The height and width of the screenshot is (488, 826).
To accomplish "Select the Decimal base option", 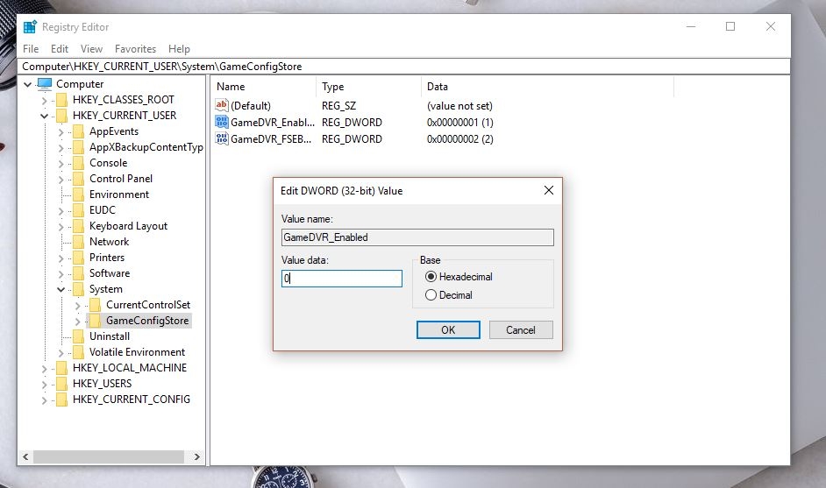I will point(431,294).
